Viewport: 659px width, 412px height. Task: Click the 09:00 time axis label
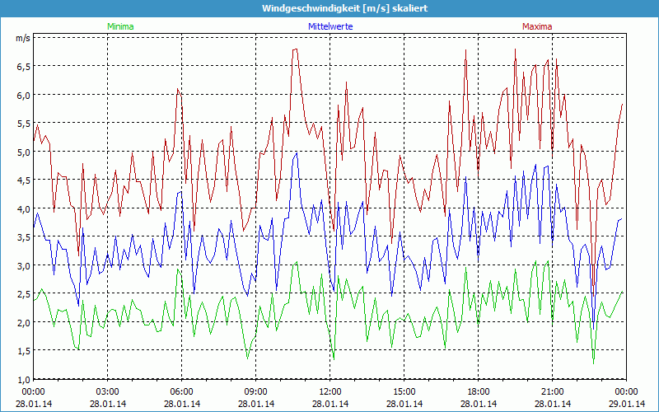(x=256, y=392)
